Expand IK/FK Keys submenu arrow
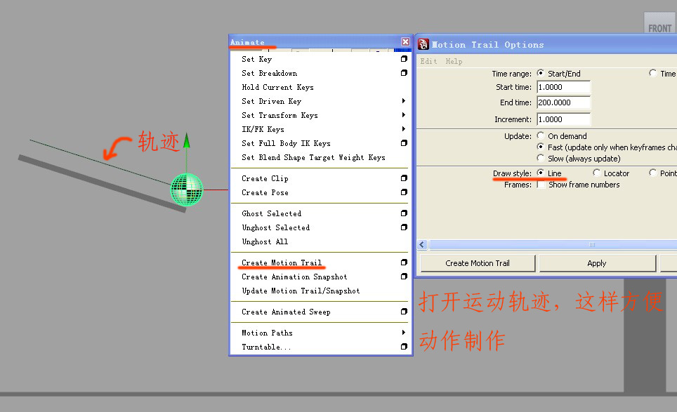The image size is (677, 412). [x=403, y=129]
